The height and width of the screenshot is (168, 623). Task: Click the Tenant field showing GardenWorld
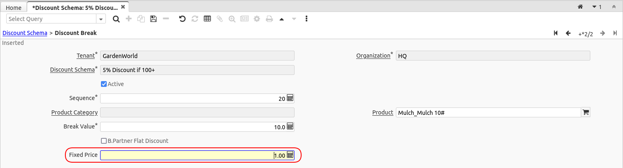pyautogui.click(x=197, y=56)
